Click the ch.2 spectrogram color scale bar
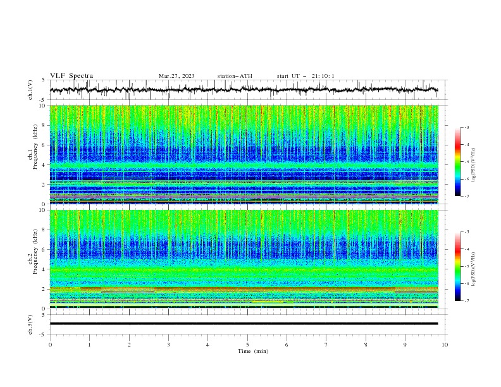The image size is (501, 387). click(457, 266)
